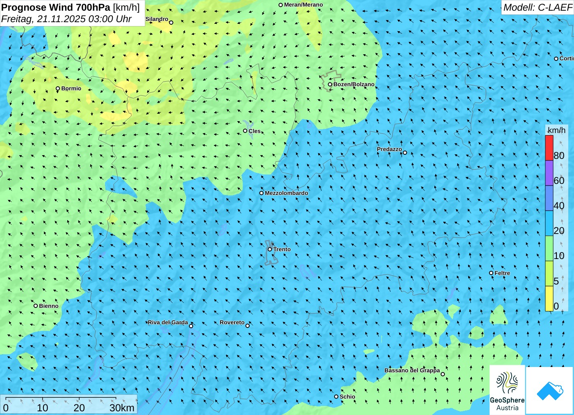The height and width of the screenshot is (415, 574).
Task: Click the 'Predazzo' town label
Action: coord(389,149)
